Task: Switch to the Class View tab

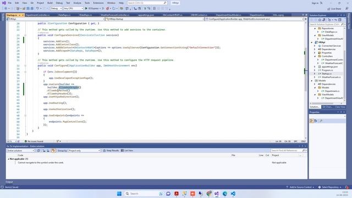Action: coord(340,107)
